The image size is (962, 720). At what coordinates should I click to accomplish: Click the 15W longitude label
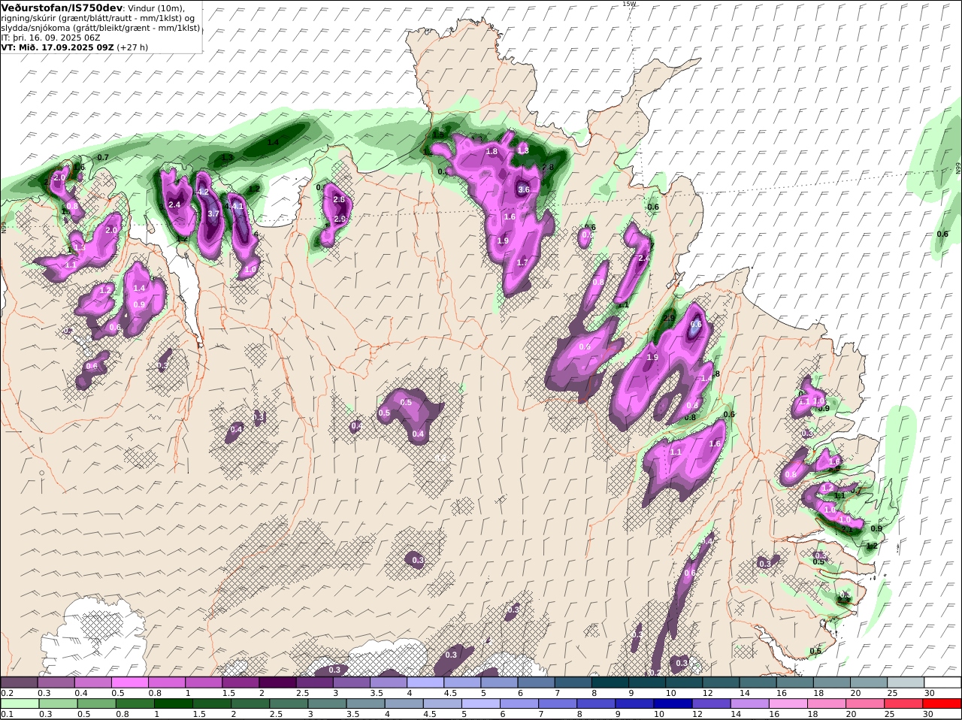click(x=629, y=4)
